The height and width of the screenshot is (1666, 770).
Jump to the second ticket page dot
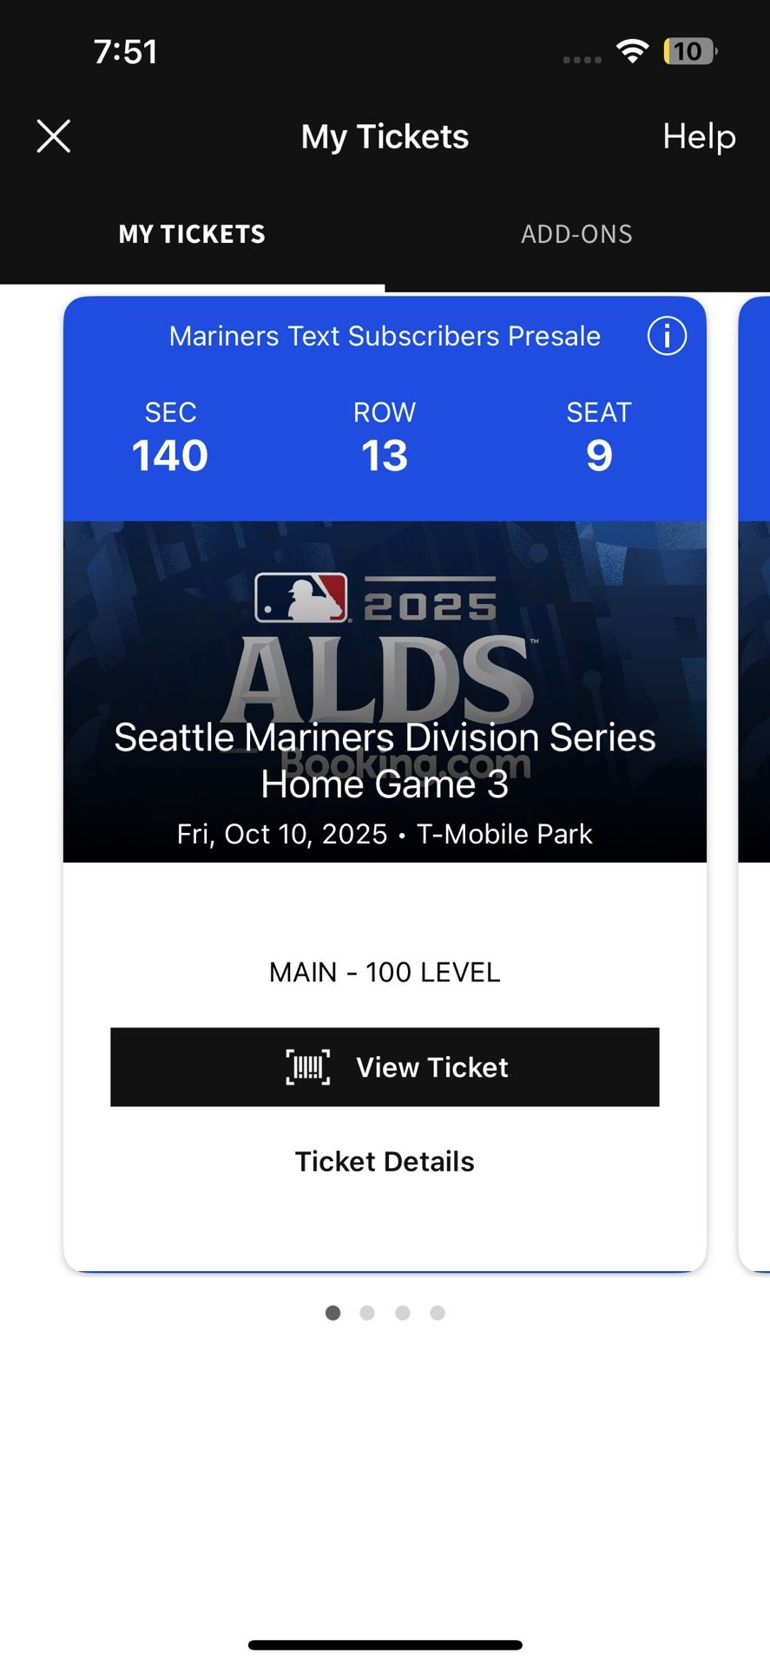pyautogui.click(x=367, y=1313)
